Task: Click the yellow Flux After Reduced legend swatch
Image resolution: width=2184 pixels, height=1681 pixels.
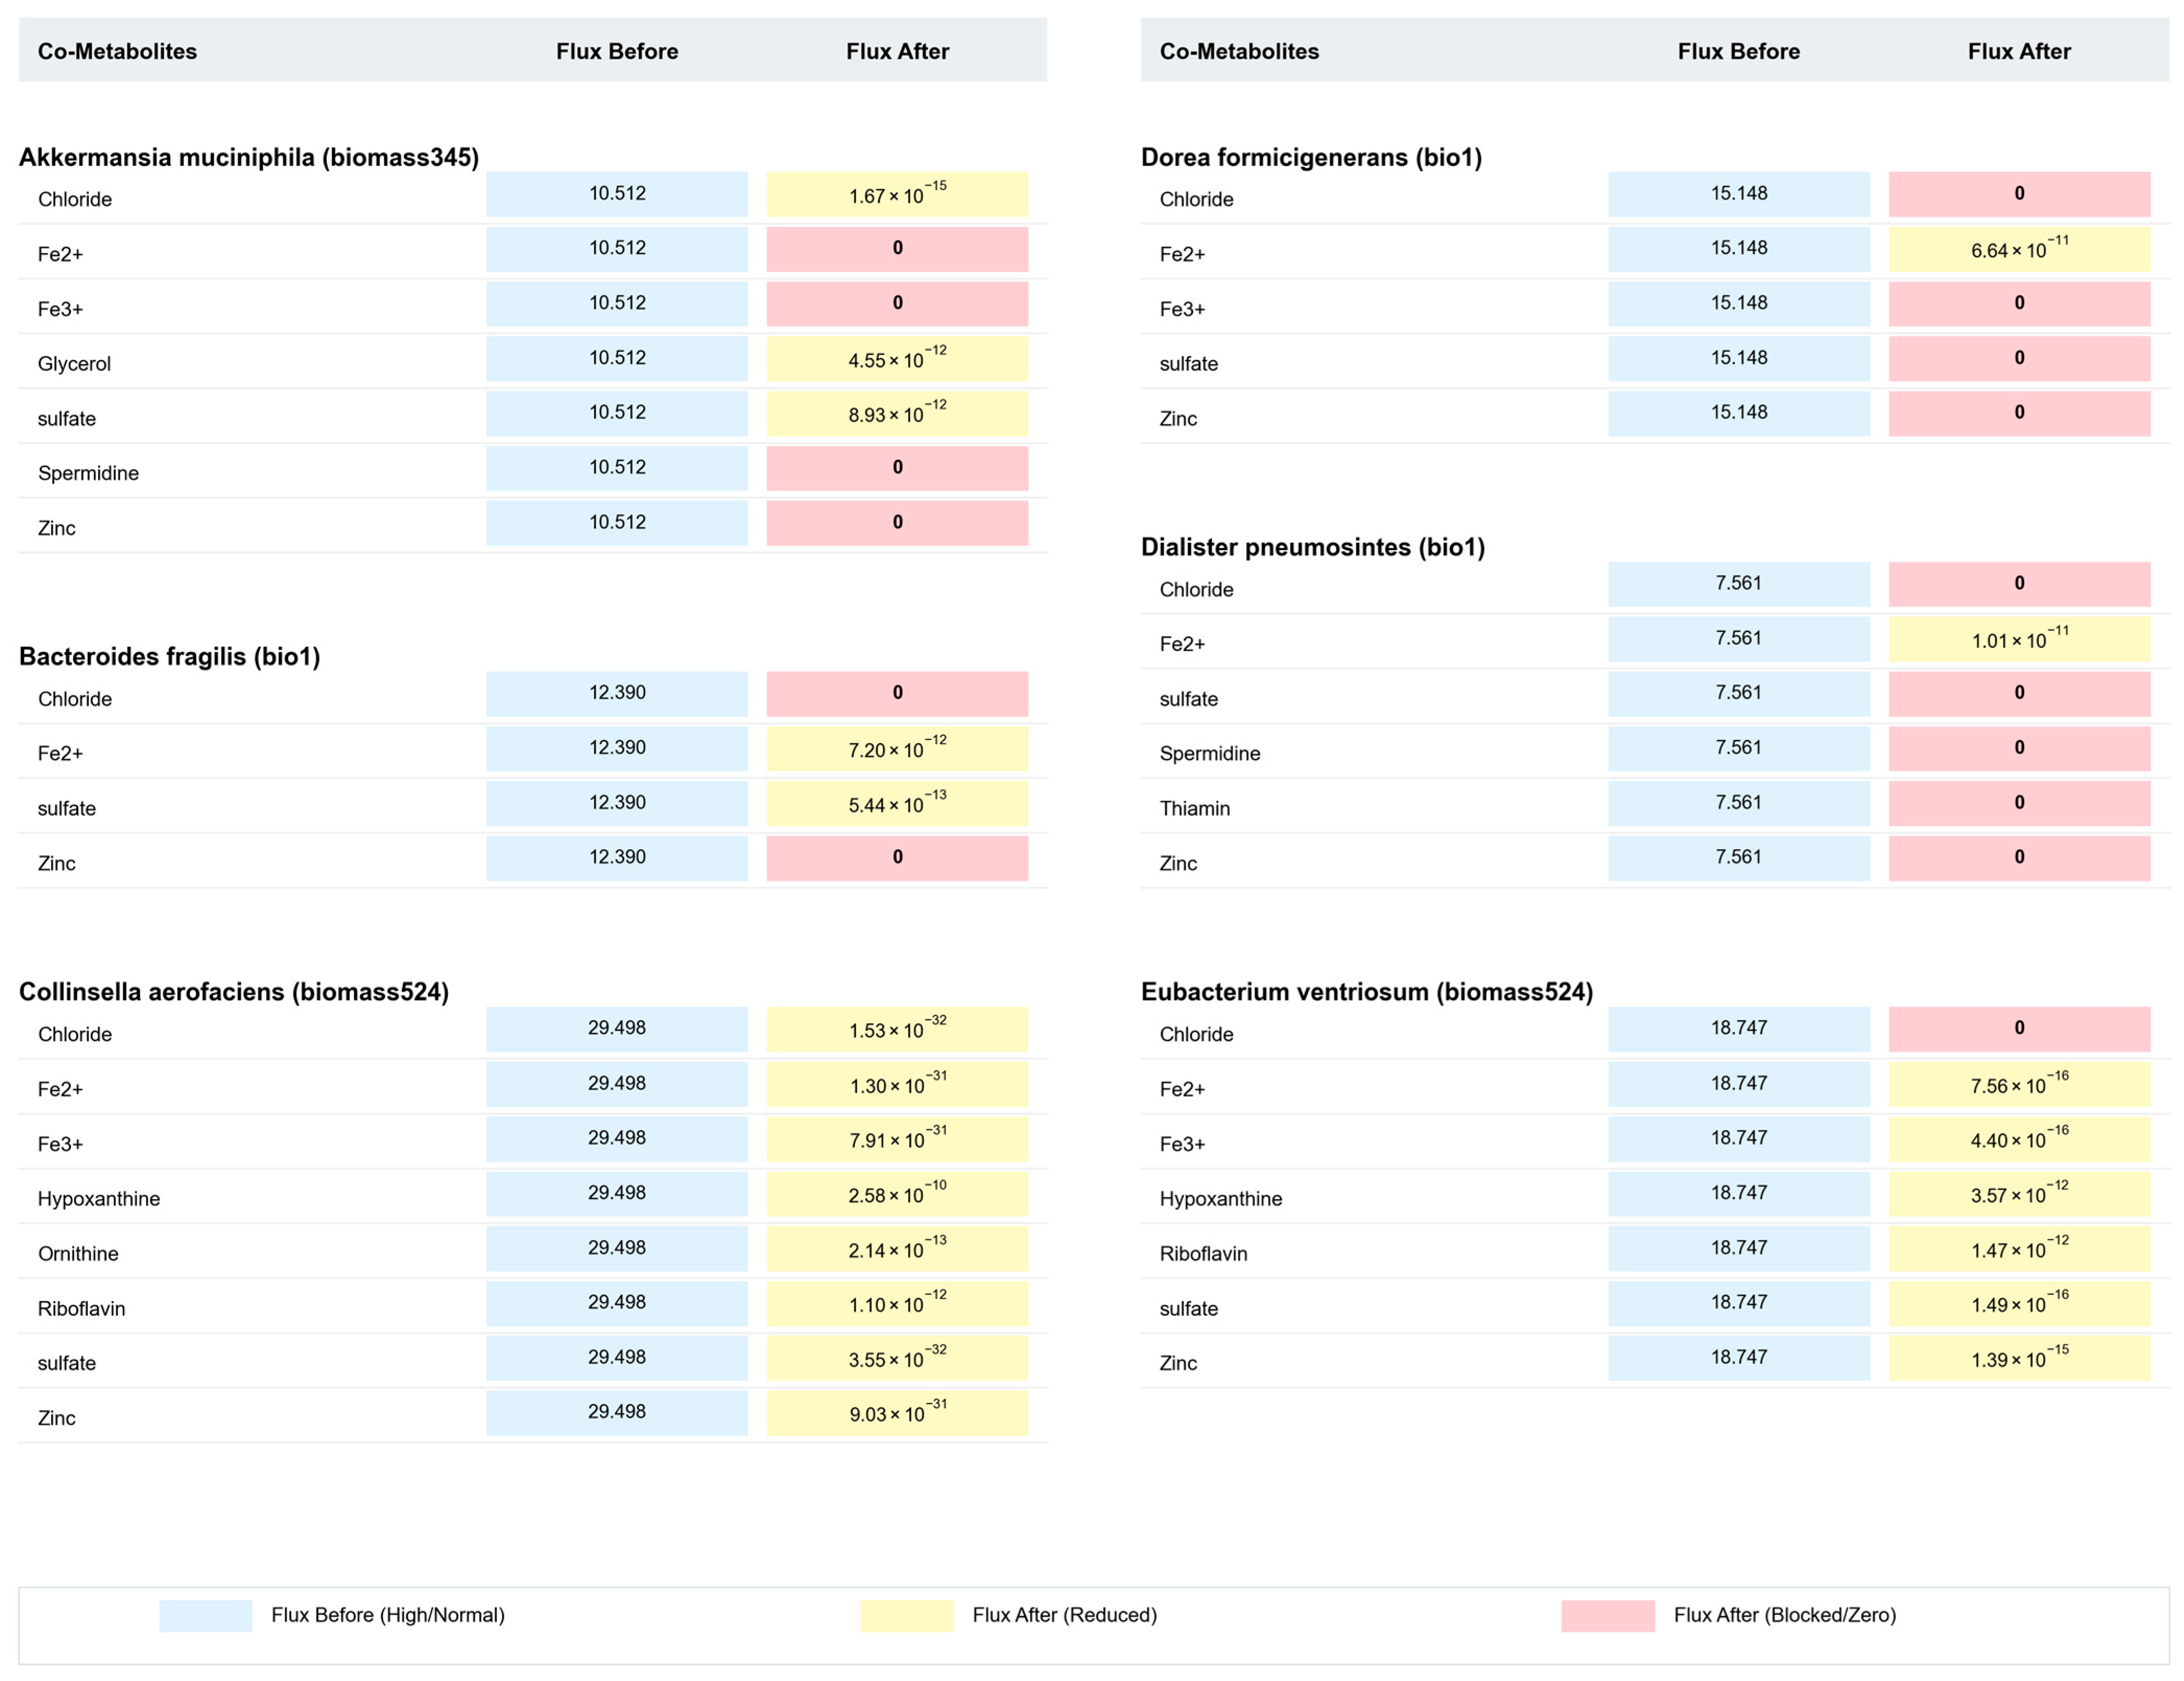Action: pyautogui.click(x=906, y=1615)
